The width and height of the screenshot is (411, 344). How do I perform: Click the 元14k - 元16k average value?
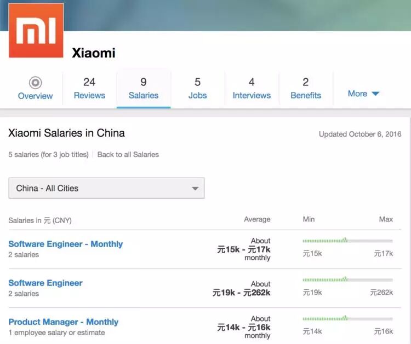(x=244, y=327)
